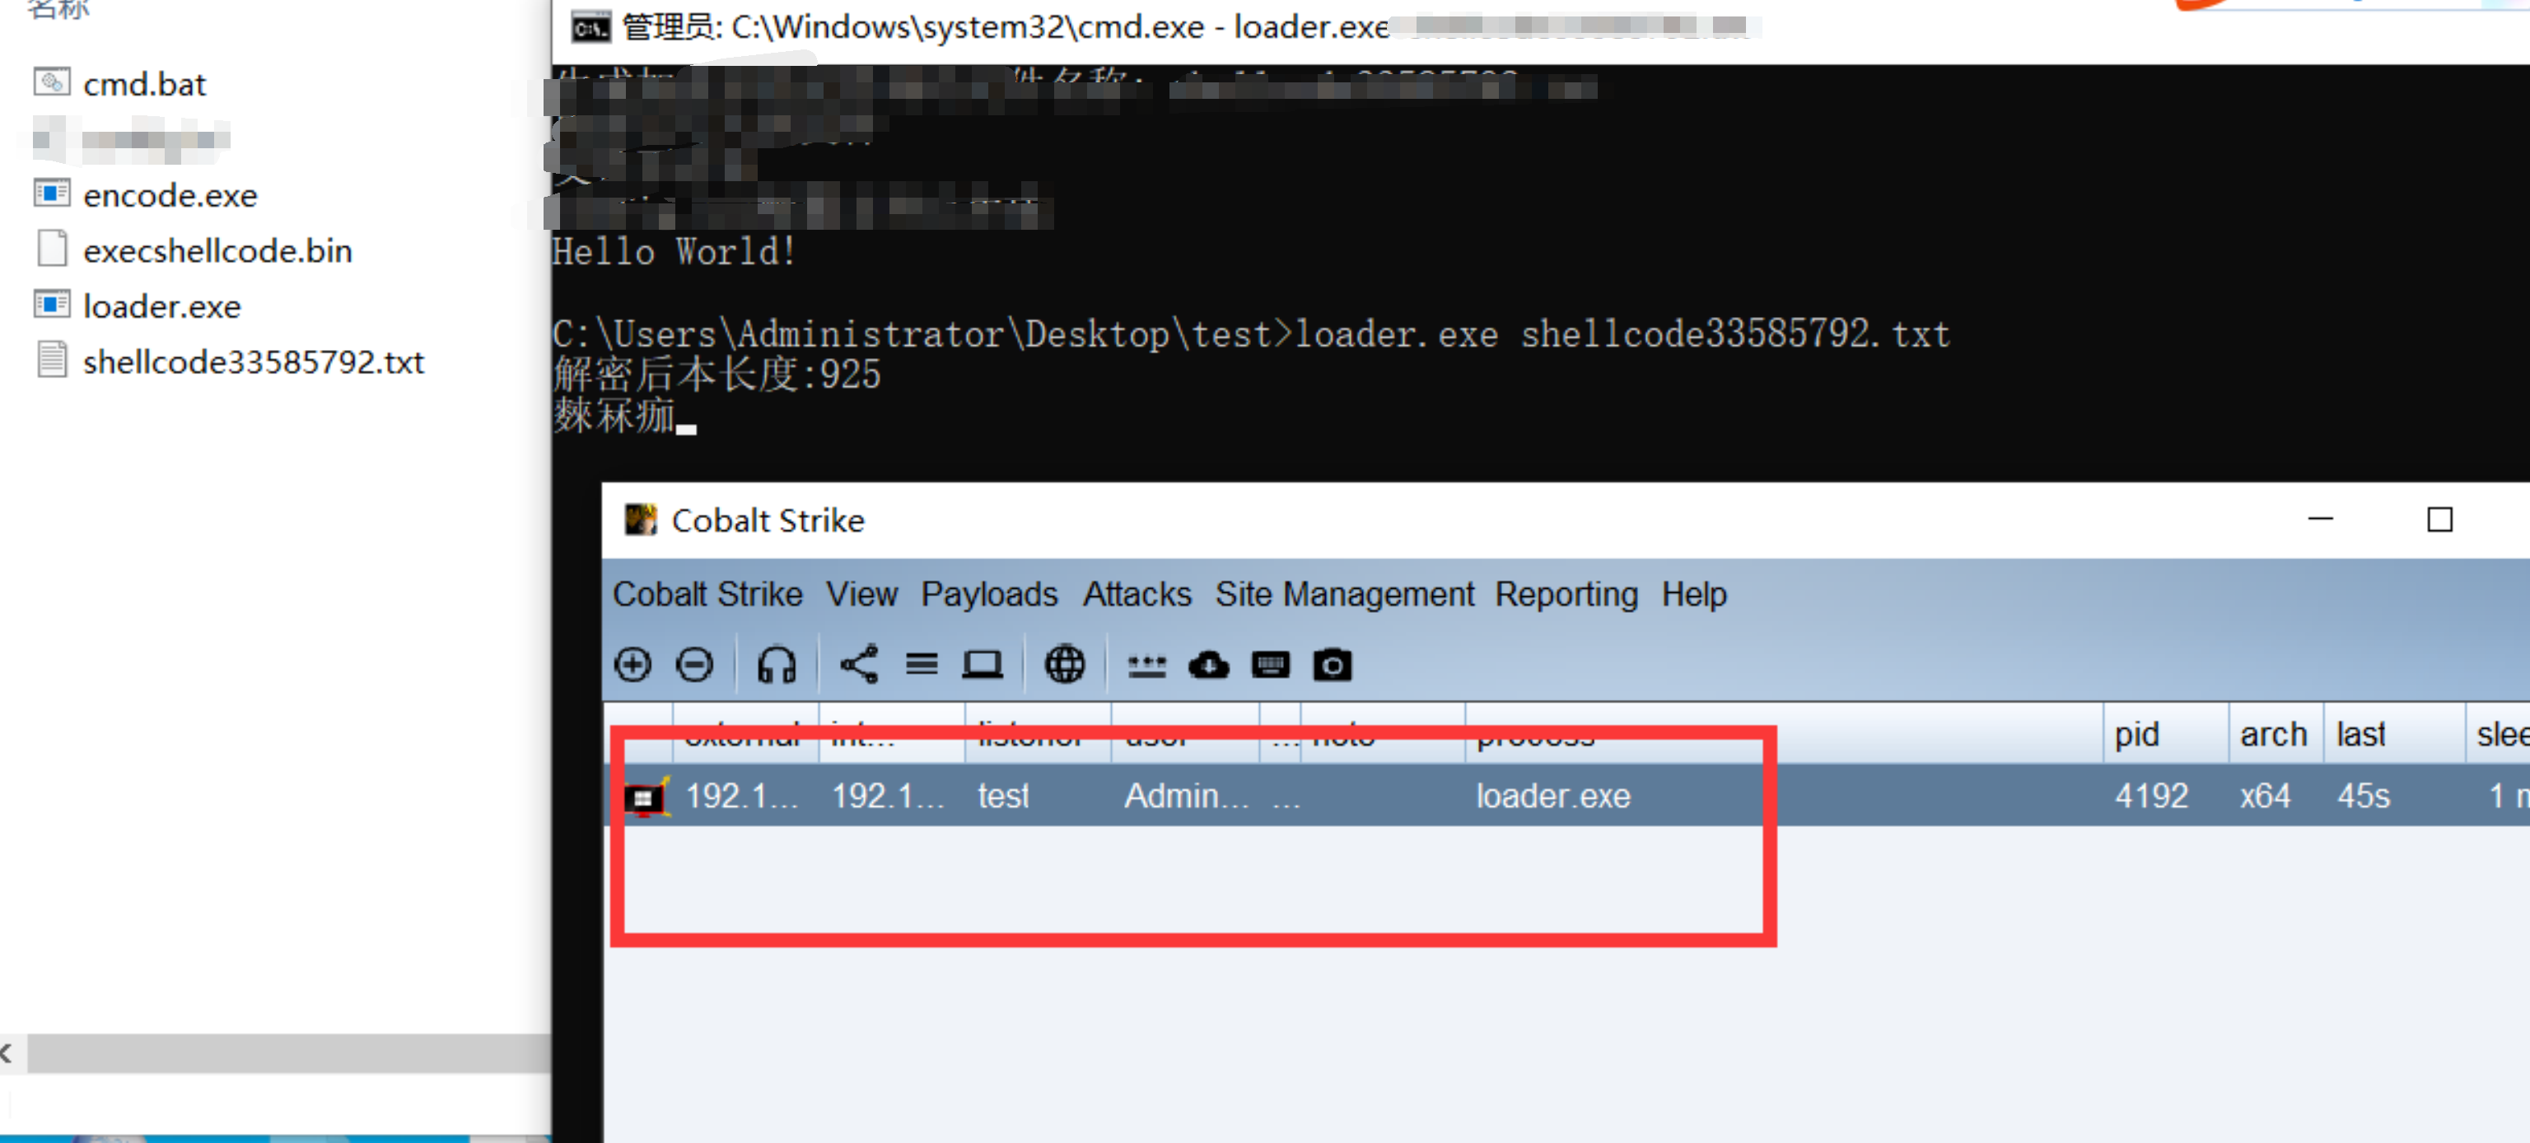Open Web Log via the globe icon
Screen dimensions: 2530x1143
[1065, 665]
